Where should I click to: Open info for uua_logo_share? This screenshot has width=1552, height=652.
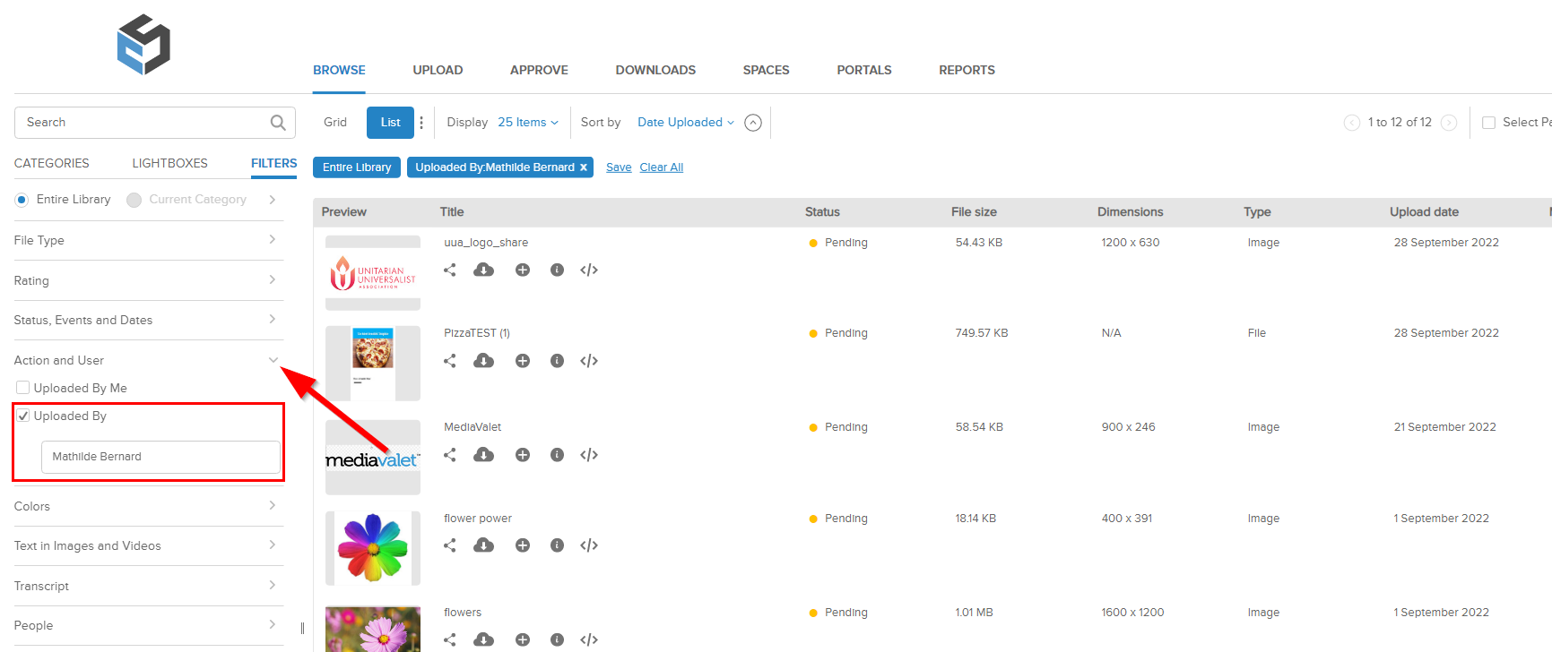click(557, 270)
